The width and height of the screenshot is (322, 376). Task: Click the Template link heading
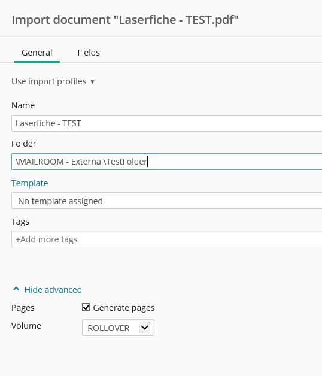pyautogui.click(x=30, y=183)
